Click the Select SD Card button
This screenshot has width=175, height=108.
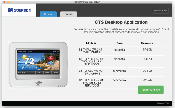tap(151, 90)
